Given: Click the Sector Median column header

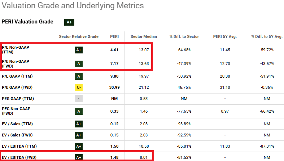Looking at the screenshot, I should pyautogui.click(x=144, y=36).
